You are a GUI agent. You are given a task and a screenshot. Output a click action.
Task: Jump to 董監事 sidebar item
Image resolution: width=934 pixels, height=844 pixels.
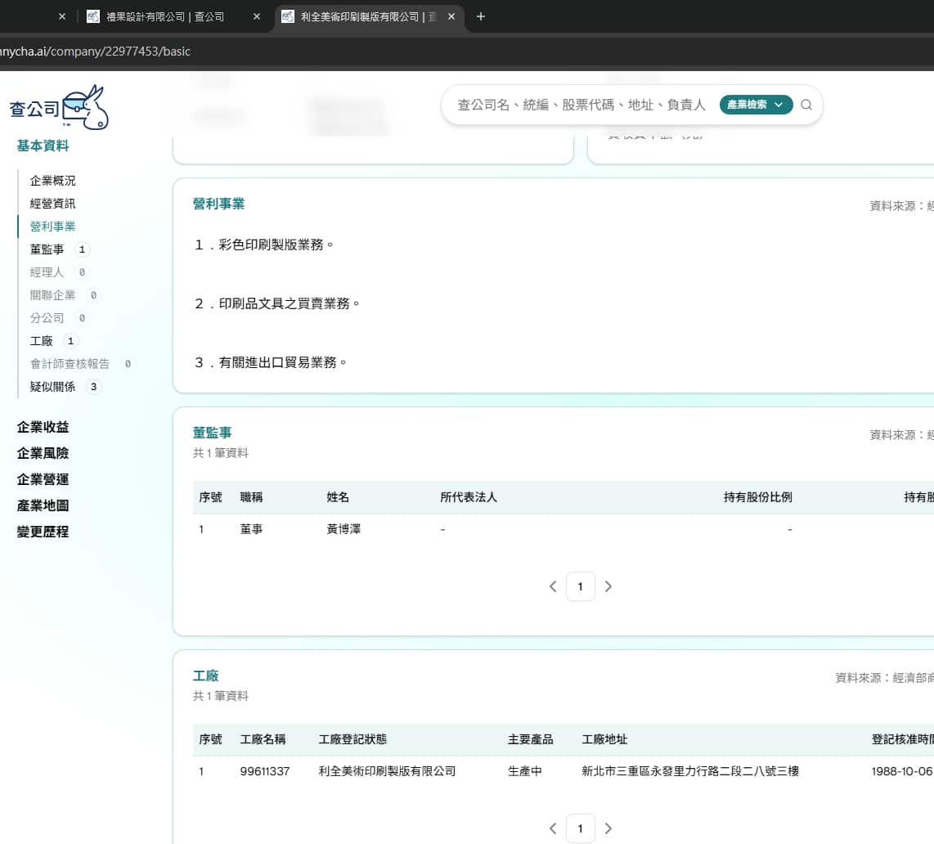[x=47, y=249]
